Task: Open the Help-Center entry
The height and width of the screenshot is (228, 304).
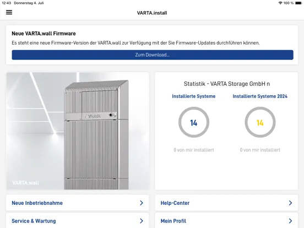Action: click(x=226, y=203)
